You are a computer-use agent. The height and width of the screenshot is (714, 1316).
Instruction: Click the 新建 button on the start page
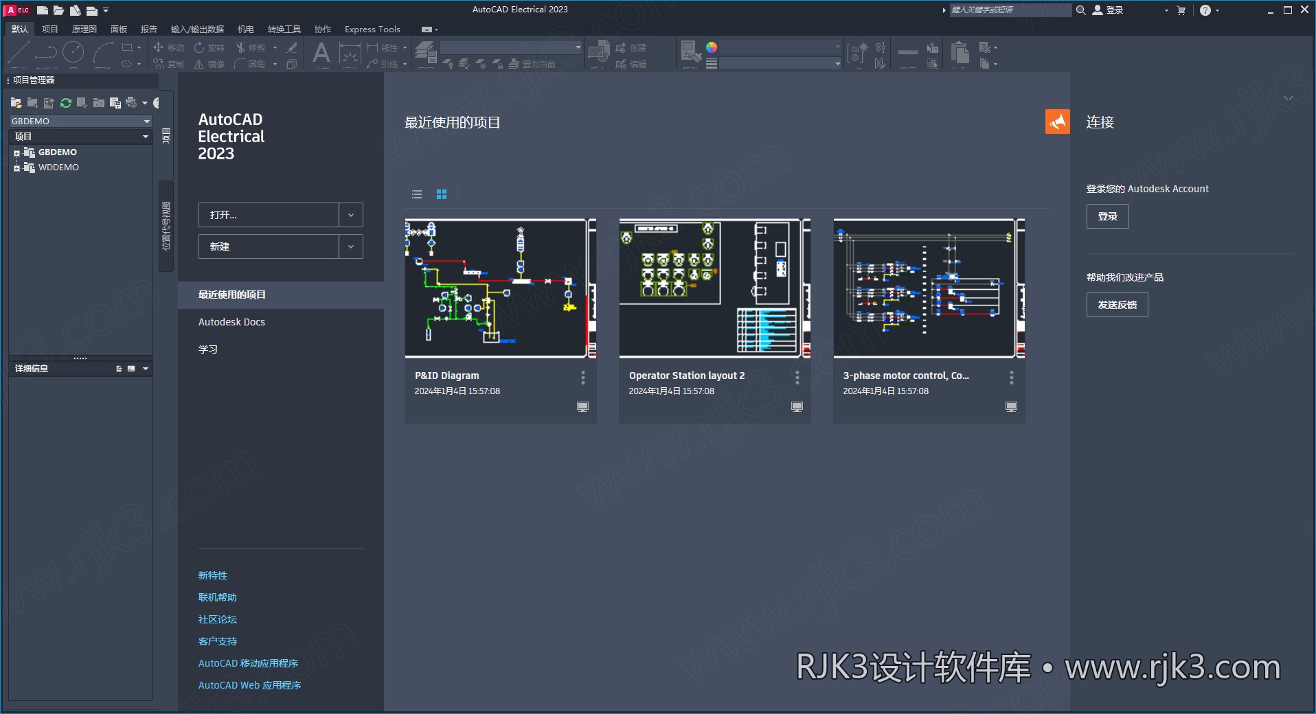[269, 246]
